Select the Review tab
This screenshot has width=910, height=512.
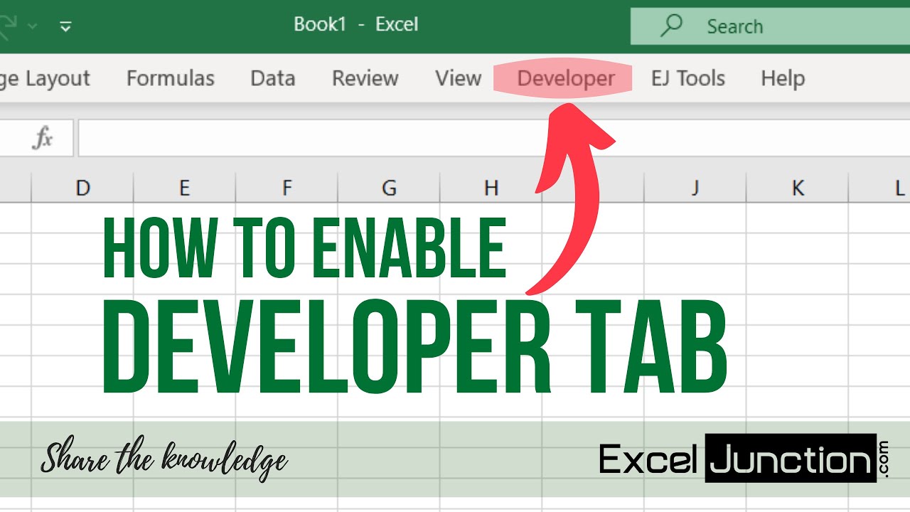[365, 78]
